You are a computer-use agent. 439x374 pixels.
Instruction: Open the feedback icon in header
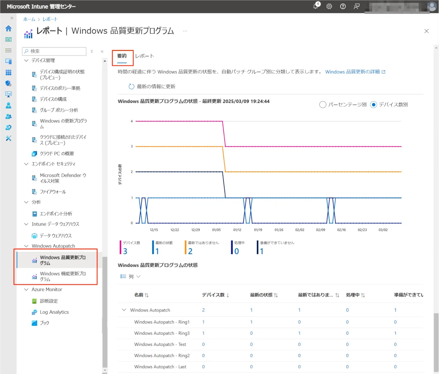[x=356, y=6]
